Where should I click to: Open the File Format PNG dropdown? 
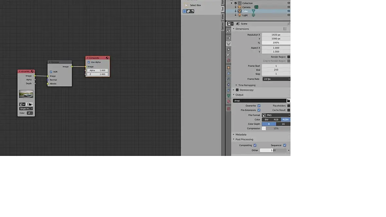(276, 115)
